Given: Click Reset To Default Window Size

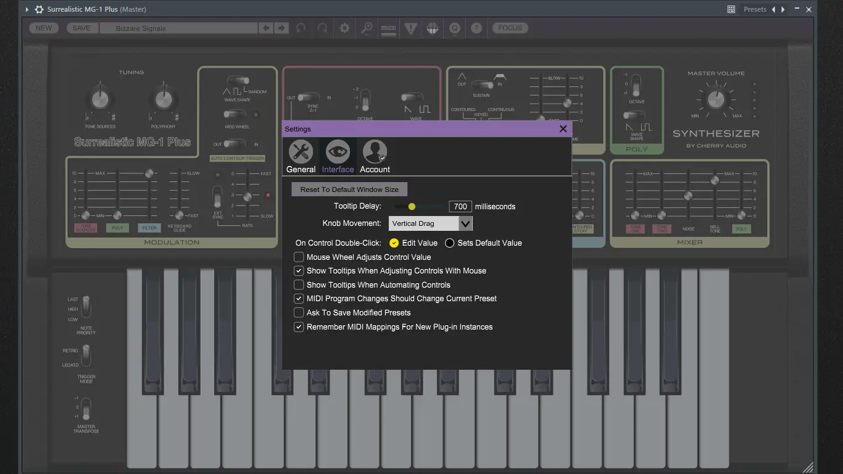Looking at the screenshot, I should 349,189.
